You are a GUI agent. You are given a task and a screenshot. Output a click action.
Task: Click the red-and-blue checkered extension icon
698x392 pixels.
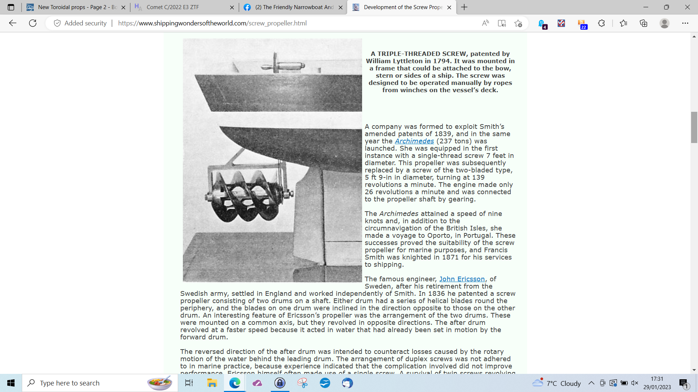(561, 23)
